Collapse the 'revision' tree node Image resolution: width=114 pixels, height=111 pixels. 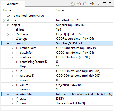(x=8, y=44)
